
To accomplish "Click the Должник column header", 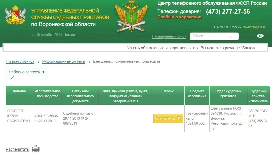I will tap(19, 95).
